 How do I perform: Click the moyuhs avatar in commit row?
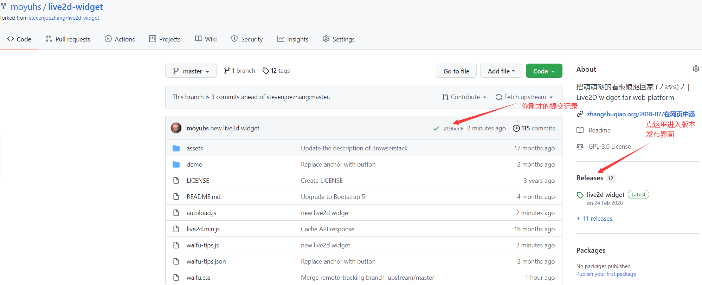[176, 128]
